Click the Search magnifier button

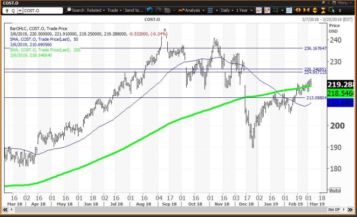[x=75, y=10]
